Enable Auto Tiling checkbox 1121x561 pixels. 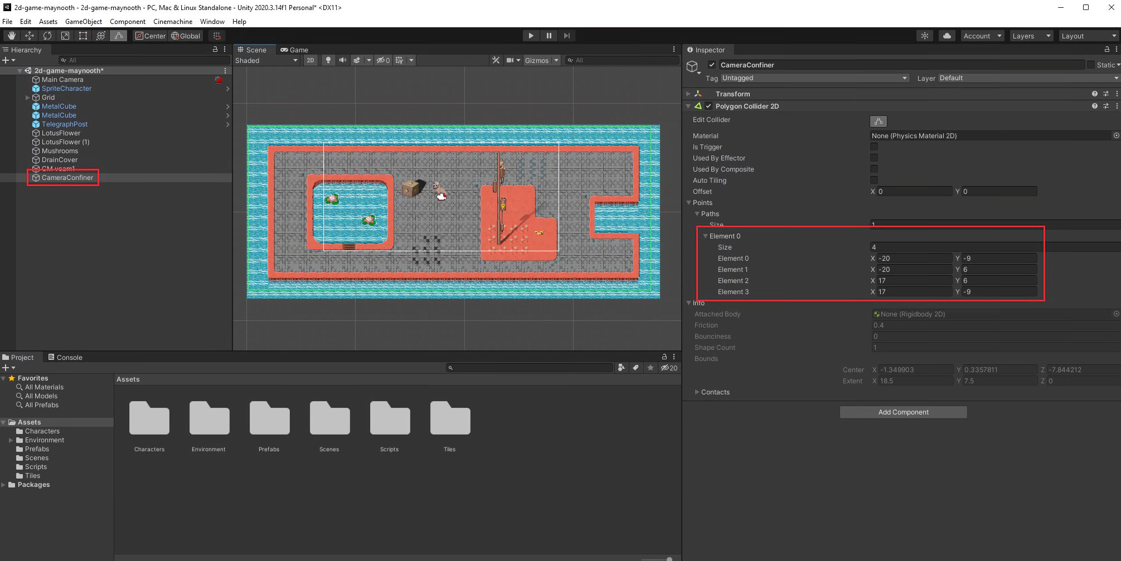874,180
